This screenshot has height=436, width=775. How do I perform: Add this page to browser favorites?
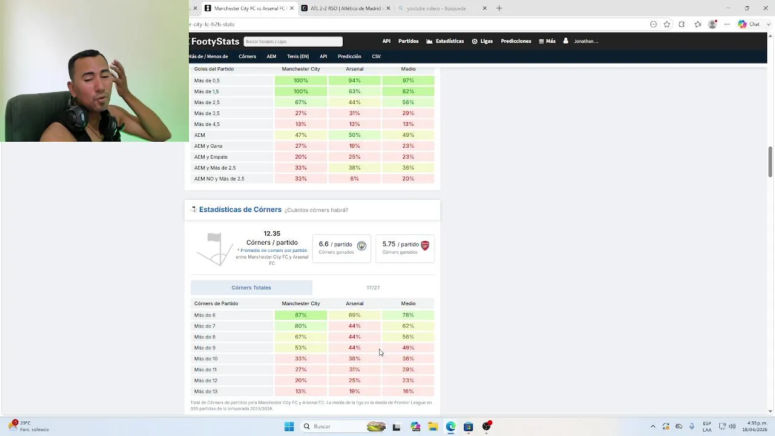667,24
